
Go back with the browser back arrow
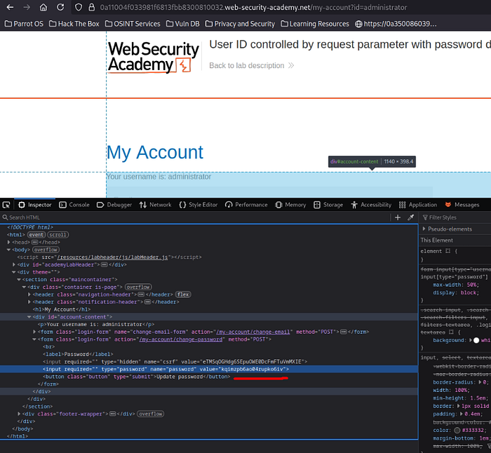pos(10,7)
